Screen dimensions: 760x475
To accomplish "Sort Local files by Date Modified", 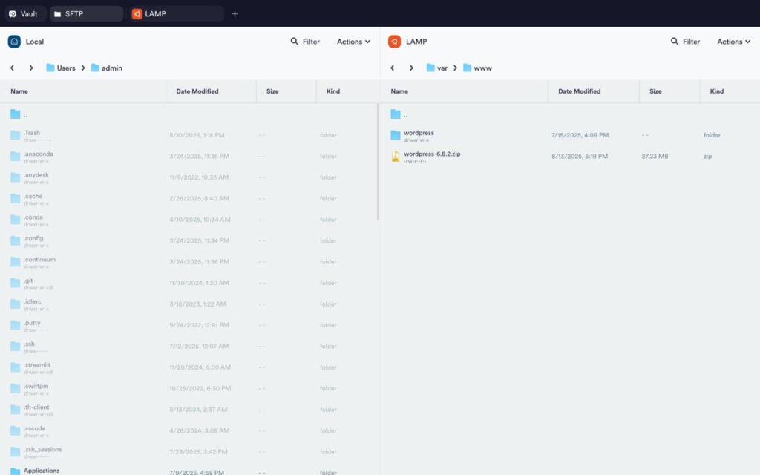I will point(197,91).
